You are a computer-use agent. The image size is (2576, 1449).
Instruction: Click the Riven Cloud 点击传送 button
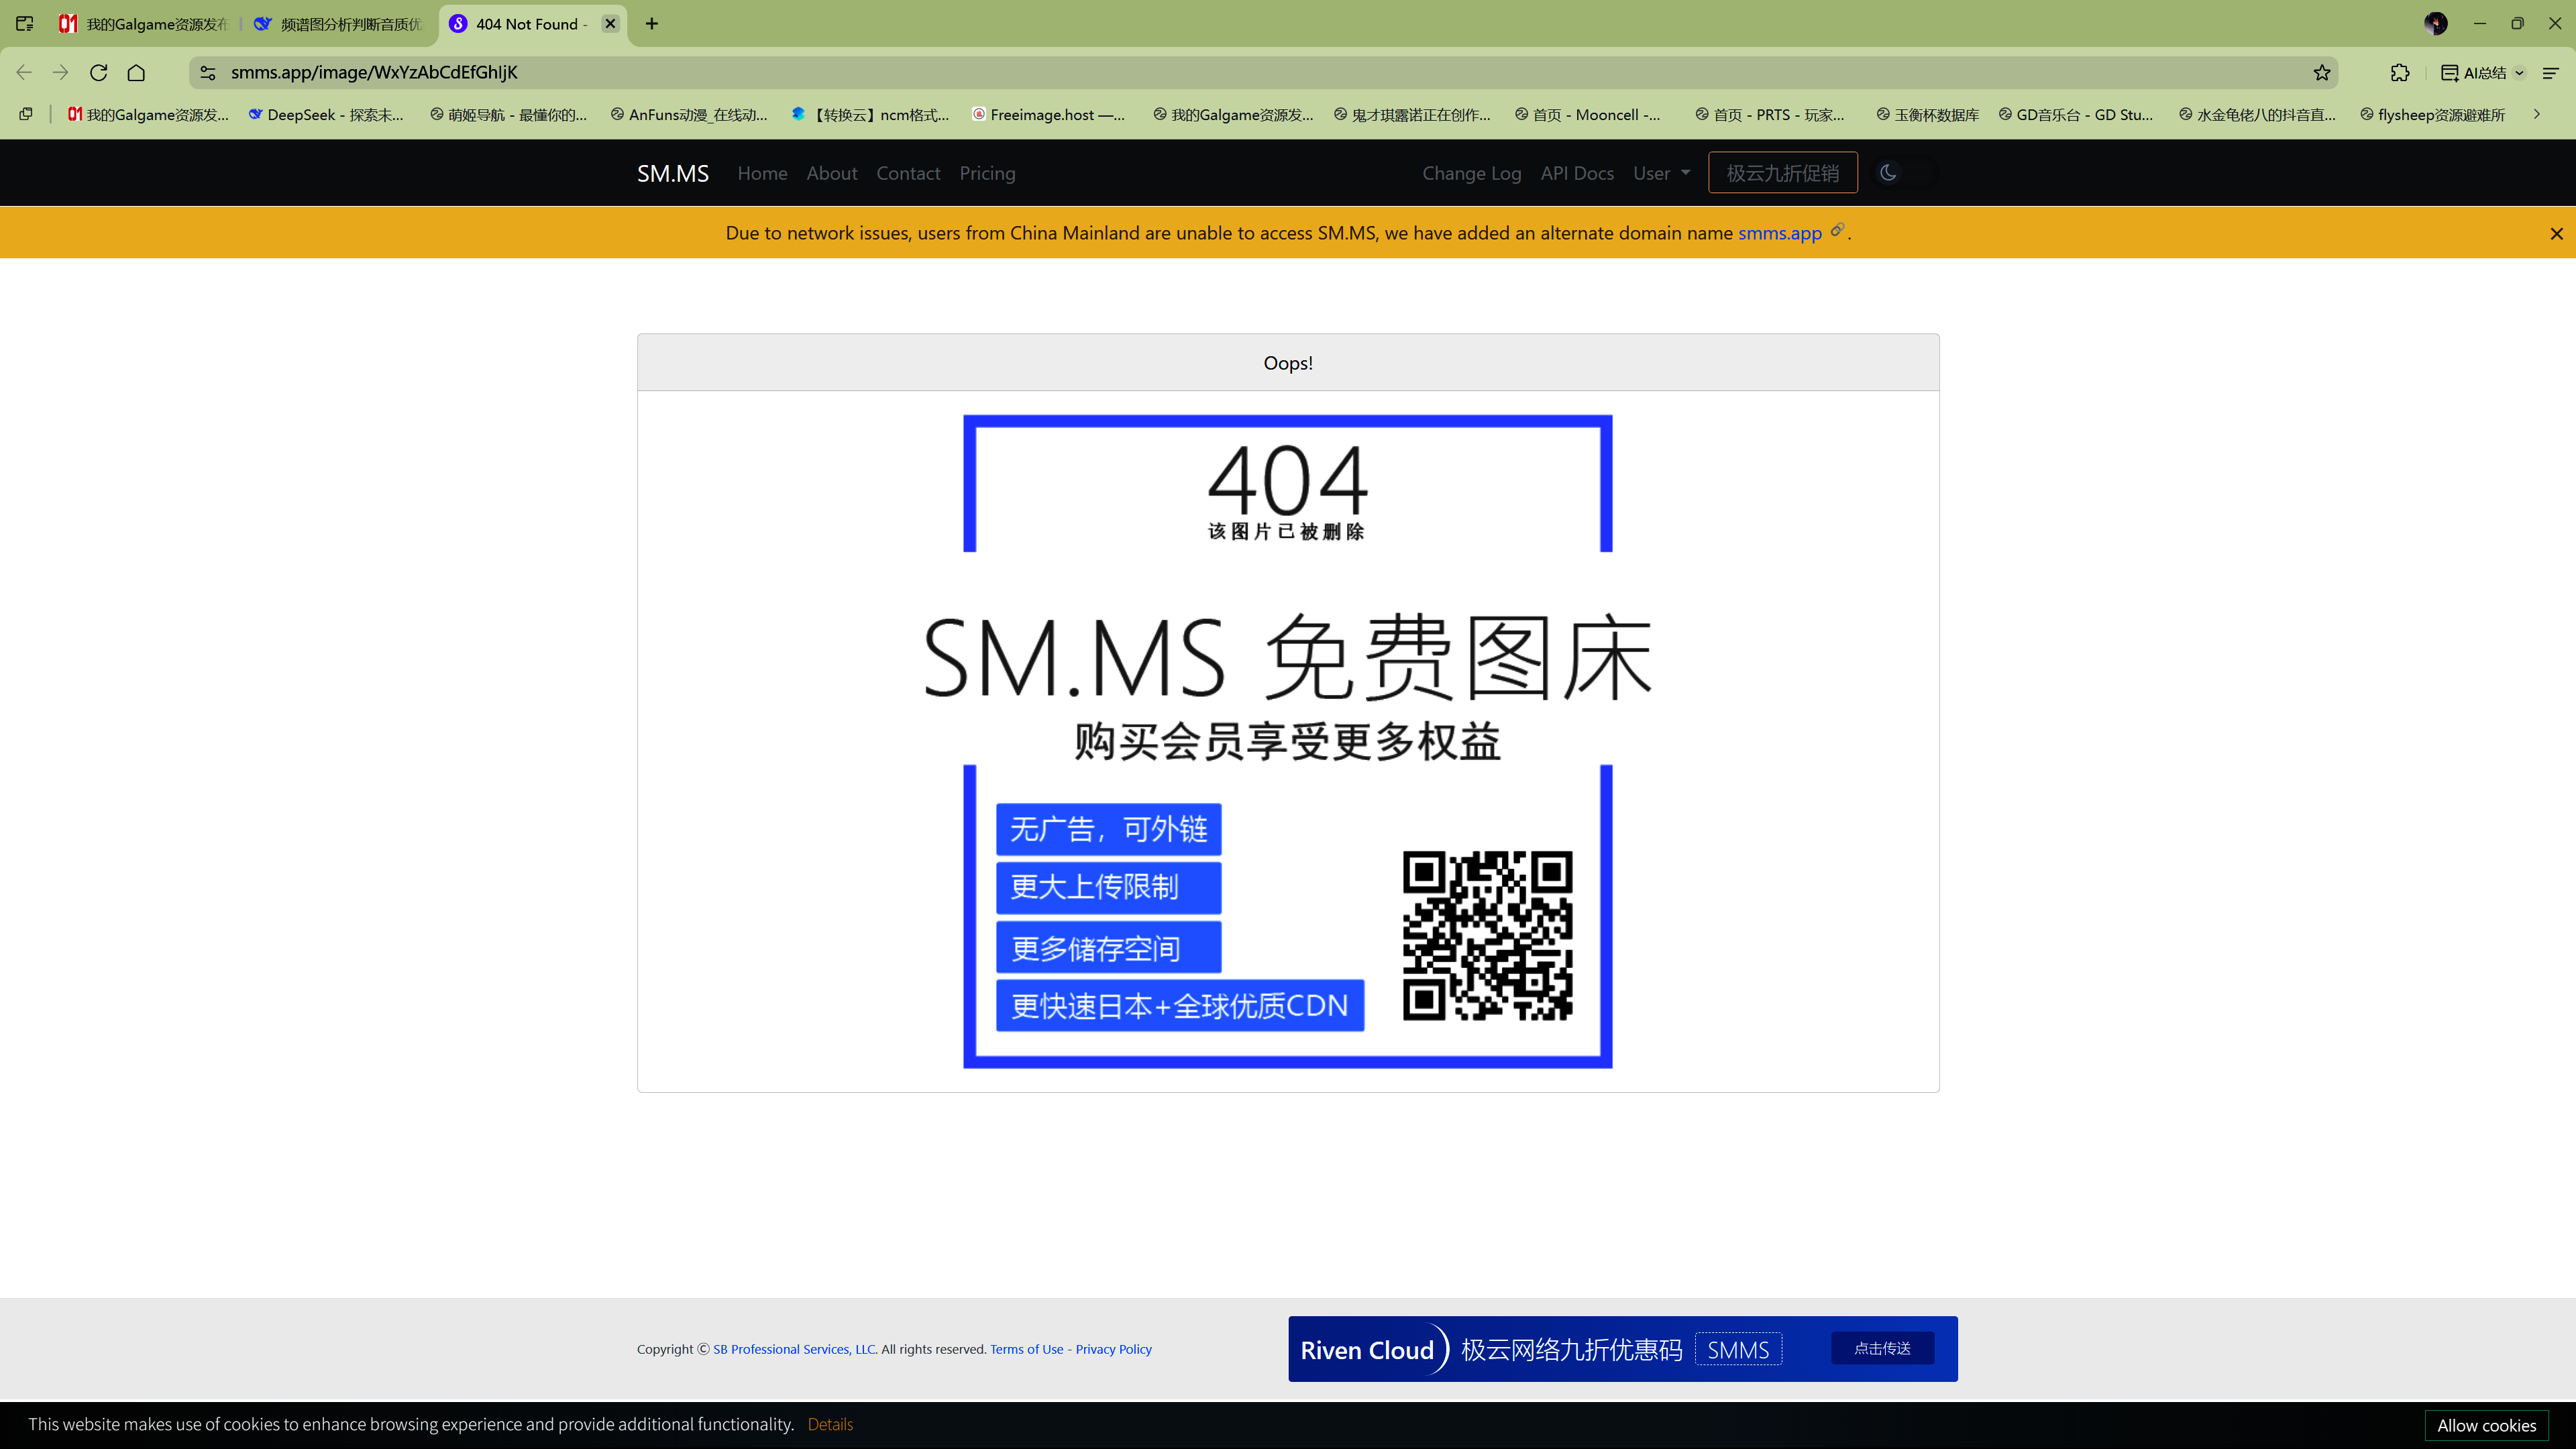(x=1882, y=1348)
